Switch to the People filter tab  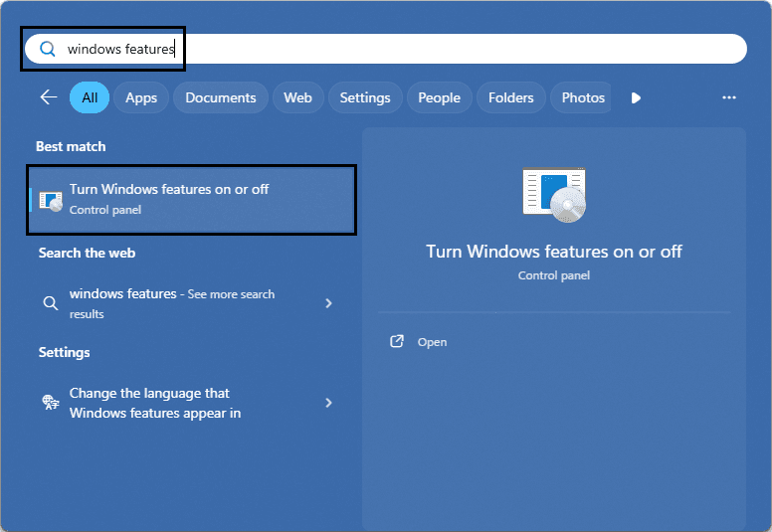(439, 97)
